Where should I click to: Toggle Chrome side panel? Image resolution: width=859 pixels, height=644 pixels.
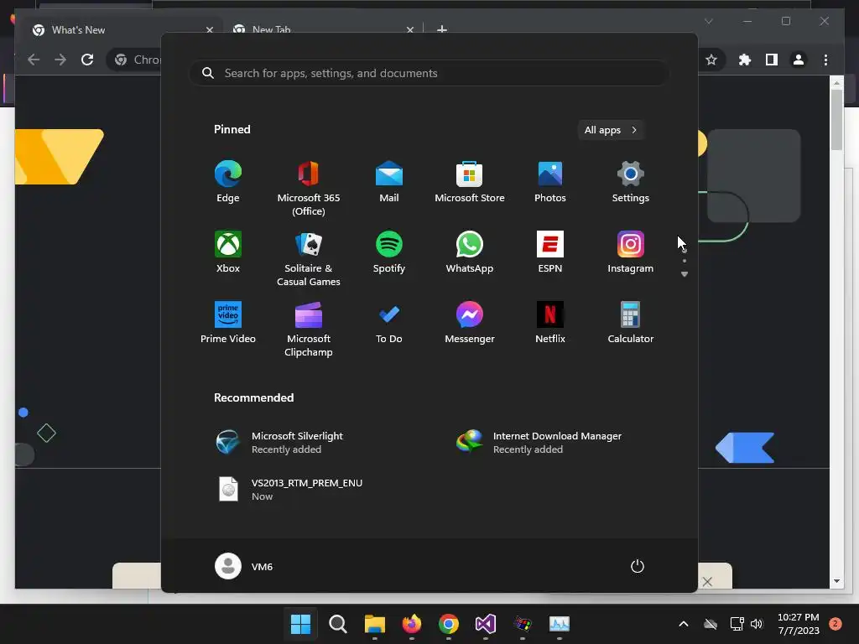click(x=772, y=60)
